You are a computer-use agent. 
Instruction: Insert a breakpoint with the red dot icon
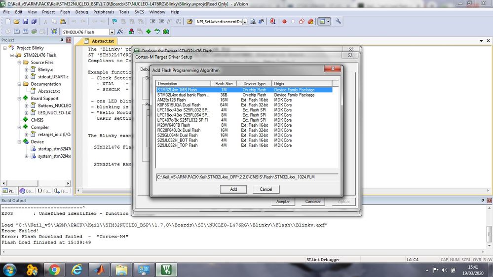pos(284,21)
